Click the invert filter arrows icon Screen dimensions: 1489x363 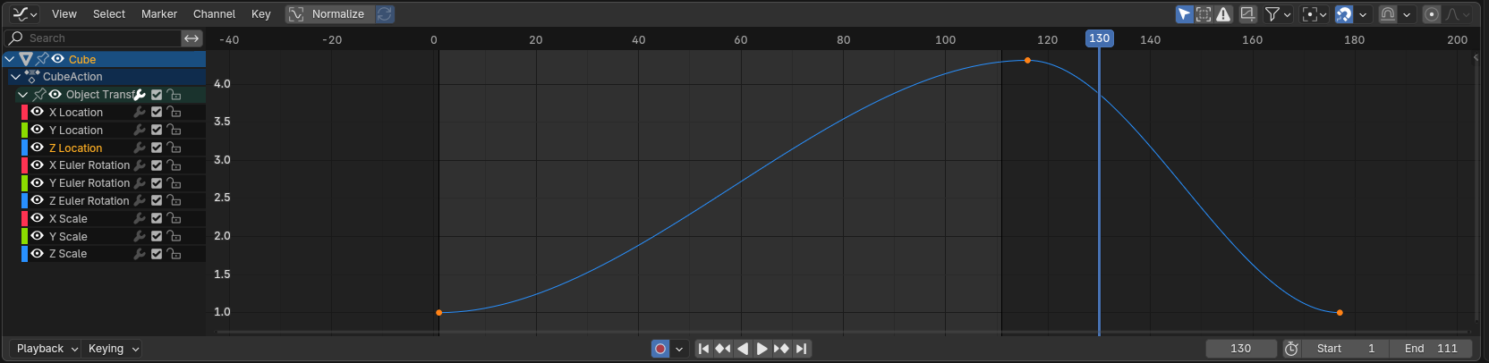[191, 38]
